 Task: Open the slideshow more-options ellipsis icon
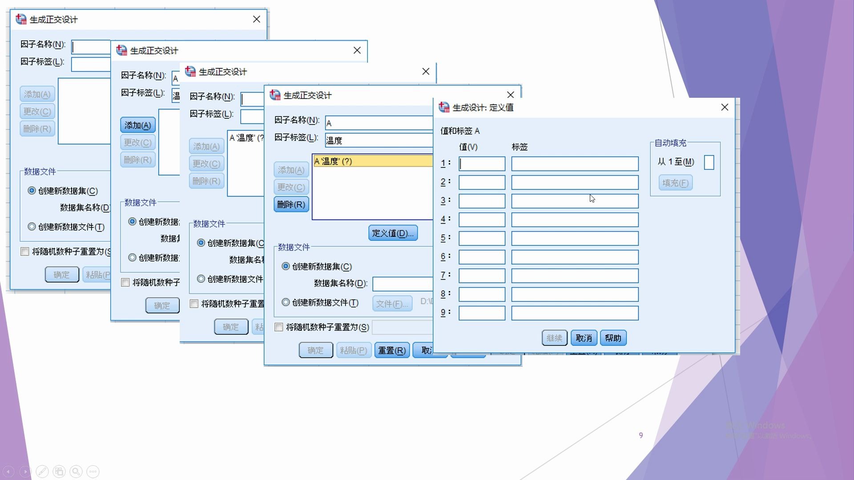(x=93, y=472)
